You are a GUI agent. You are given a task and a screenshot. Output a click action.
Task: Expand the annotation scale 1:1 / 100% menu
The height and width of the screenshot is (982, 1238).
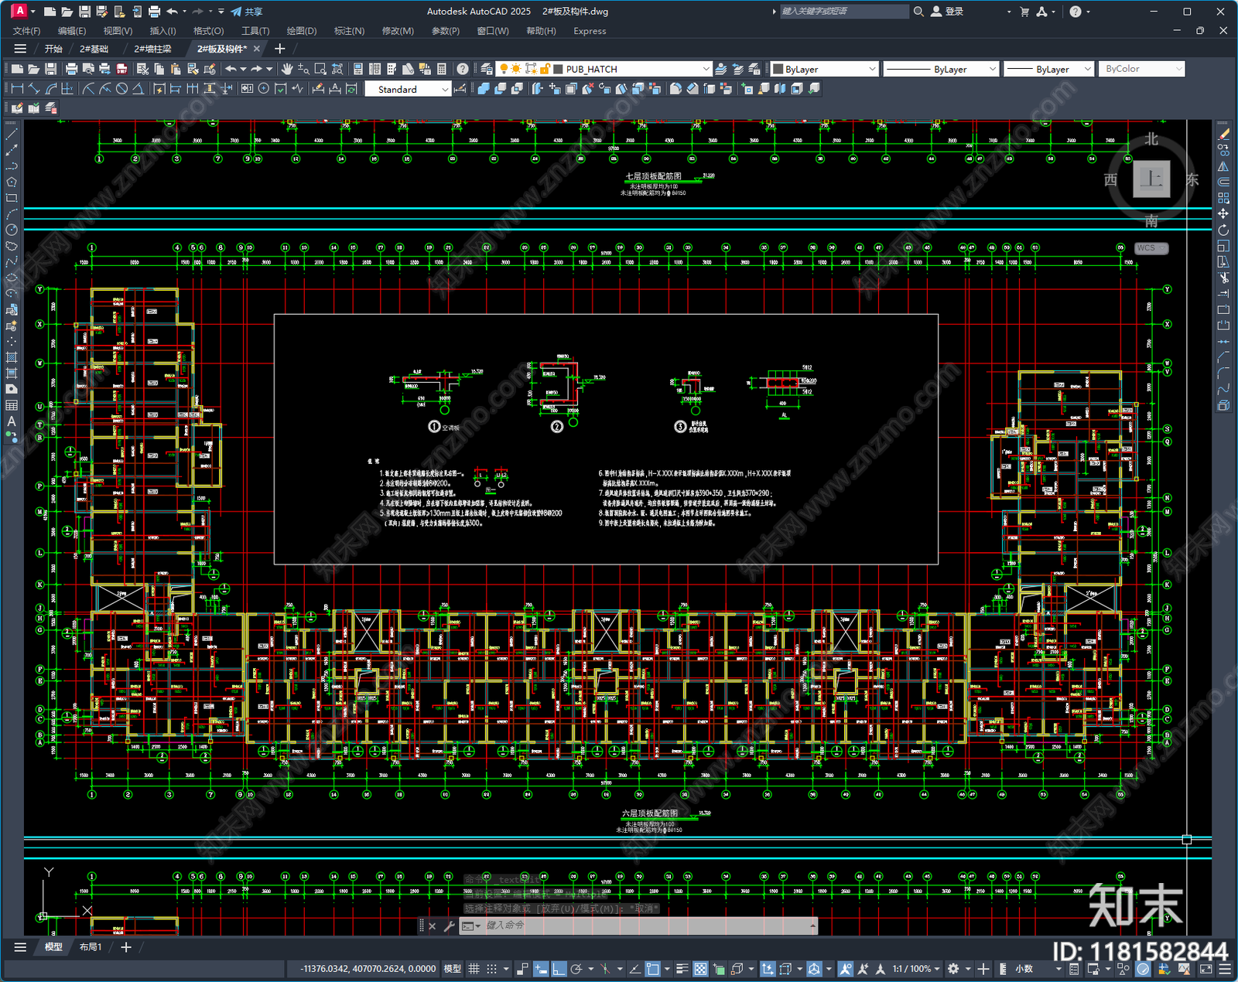(915, 969)
